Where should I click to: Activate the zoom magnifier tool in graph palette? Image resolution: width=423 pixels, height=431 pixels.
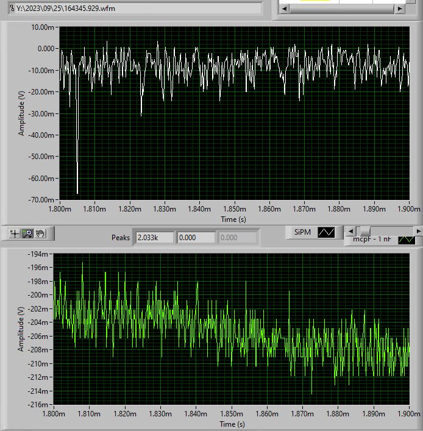27,233
